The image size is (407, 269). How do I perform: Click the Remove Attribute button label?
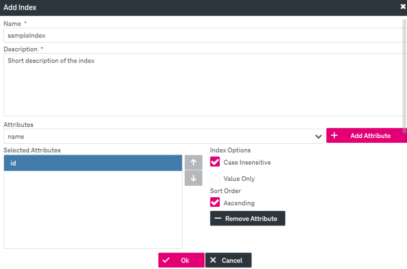click(251, 219)
